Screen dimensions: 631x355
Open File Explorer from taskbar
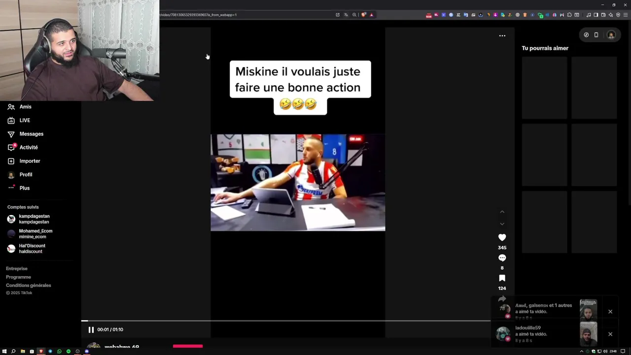point(23,351)
